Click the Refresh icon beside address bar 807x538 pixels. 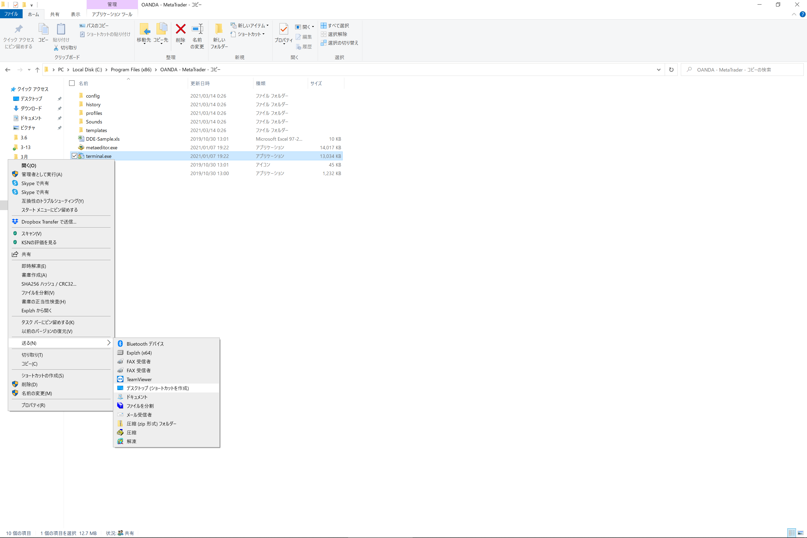(671, 70)
